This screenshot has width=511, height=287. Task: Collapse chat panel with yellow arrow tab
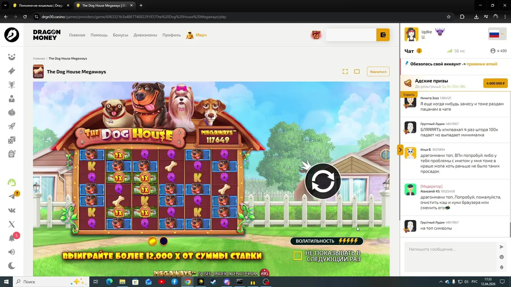[x=400, y=150]
